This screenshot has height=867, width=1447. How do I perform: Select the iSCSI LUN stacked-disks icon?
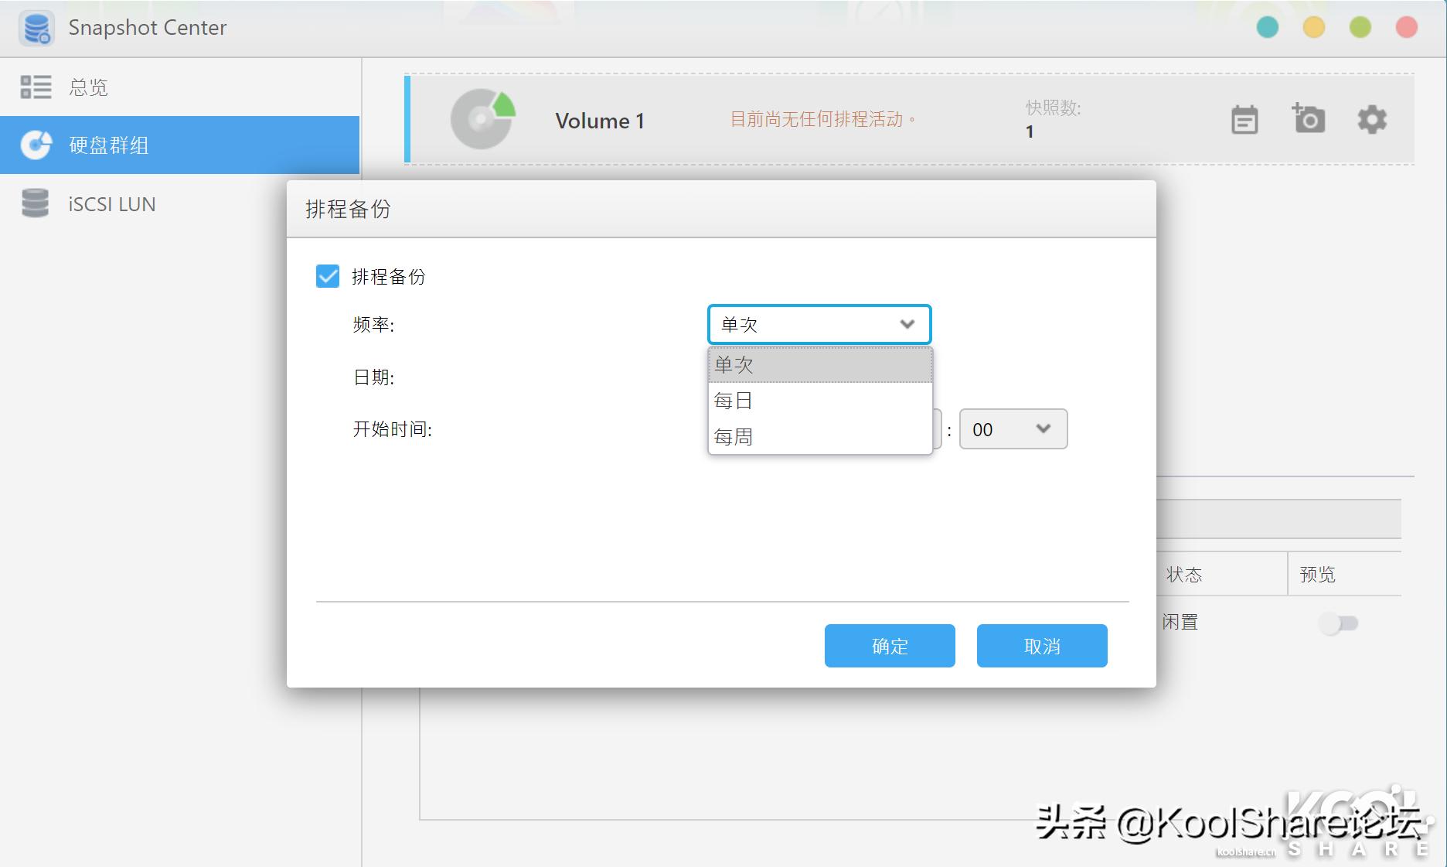click(x=35, y=203)
